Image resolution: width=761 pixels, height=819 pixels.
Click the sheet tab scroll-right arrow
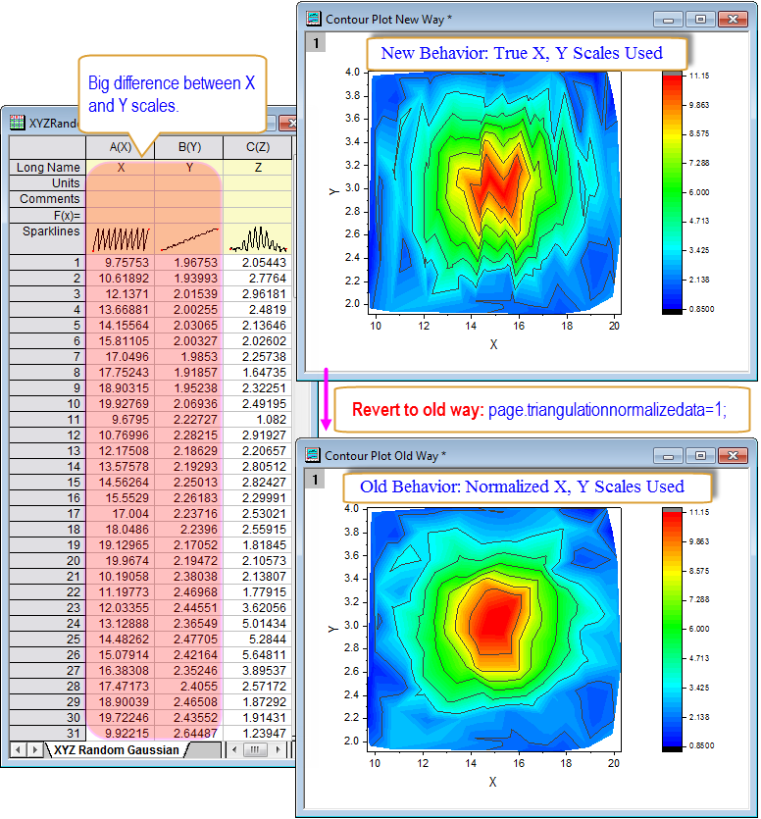click(34, 750)
